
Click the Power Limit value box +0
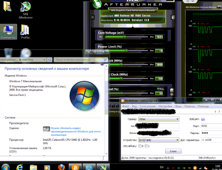click(x=159, y=51)
